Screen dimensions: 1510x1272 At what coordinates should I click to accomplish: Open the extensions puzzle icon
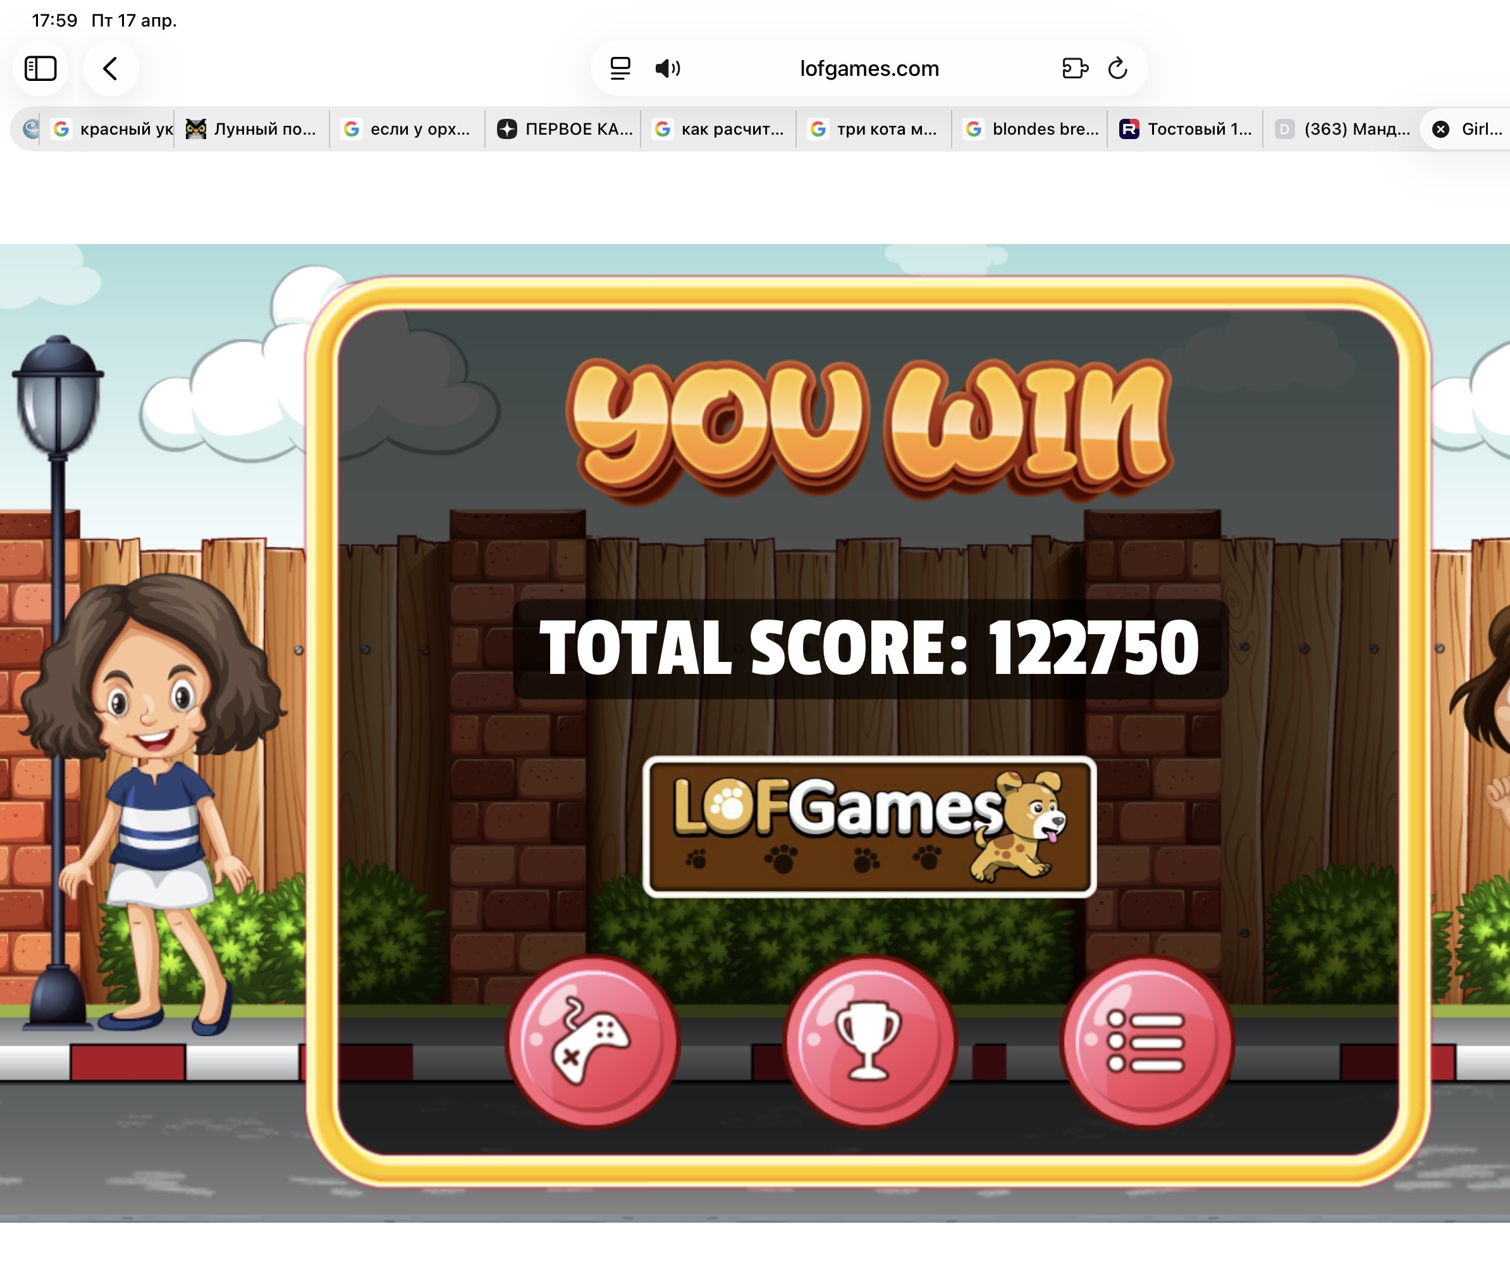[1074, 68]
